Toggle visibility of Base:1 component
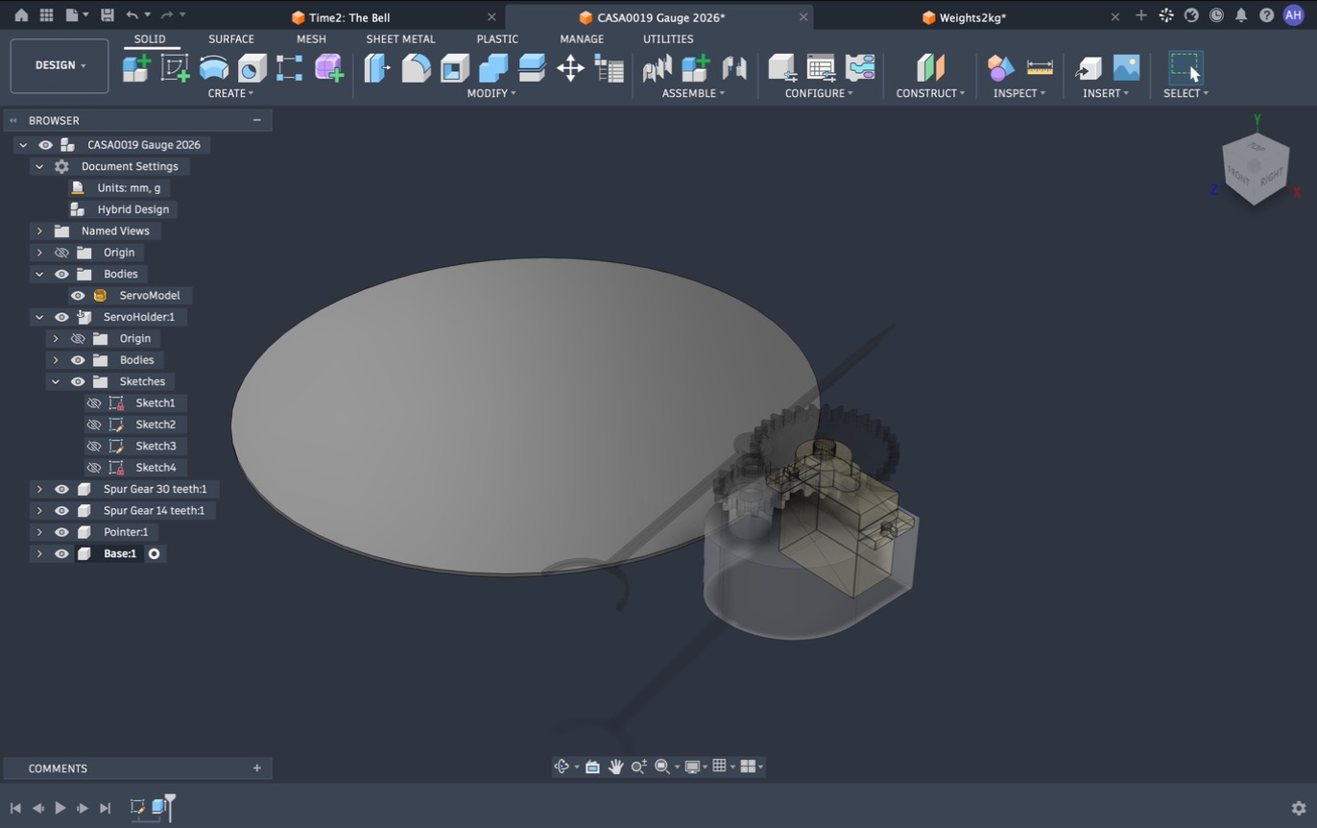 [61, 554]
